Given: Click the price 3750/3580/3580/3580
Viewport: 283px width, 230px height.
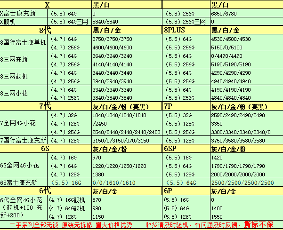Looking at the screenshot, I should (x=238, y=141).
